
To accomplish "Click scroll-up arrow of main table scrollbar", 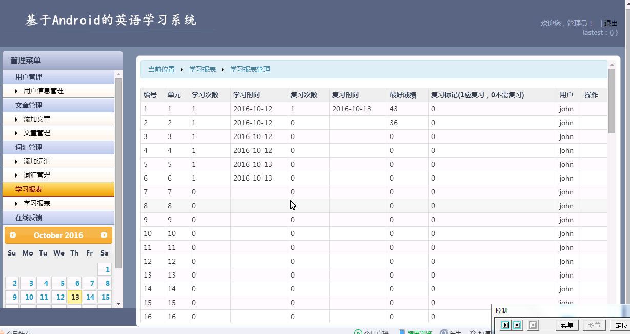I will (611, 65).
